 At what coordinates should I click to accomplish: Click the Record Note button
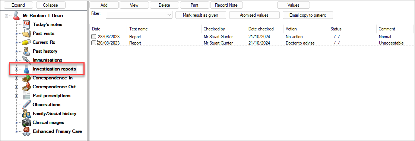coord(226,5)
